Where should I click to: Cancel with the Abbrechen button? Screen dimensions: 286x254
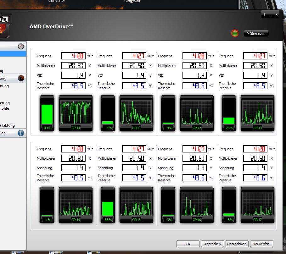[212, 244]
